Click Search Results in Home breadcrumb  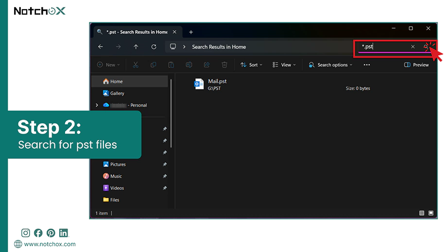219,47
